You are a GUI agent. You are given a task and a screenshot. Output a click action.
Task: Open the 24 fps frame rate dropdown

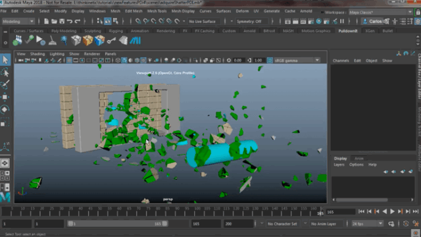(367, 224)
